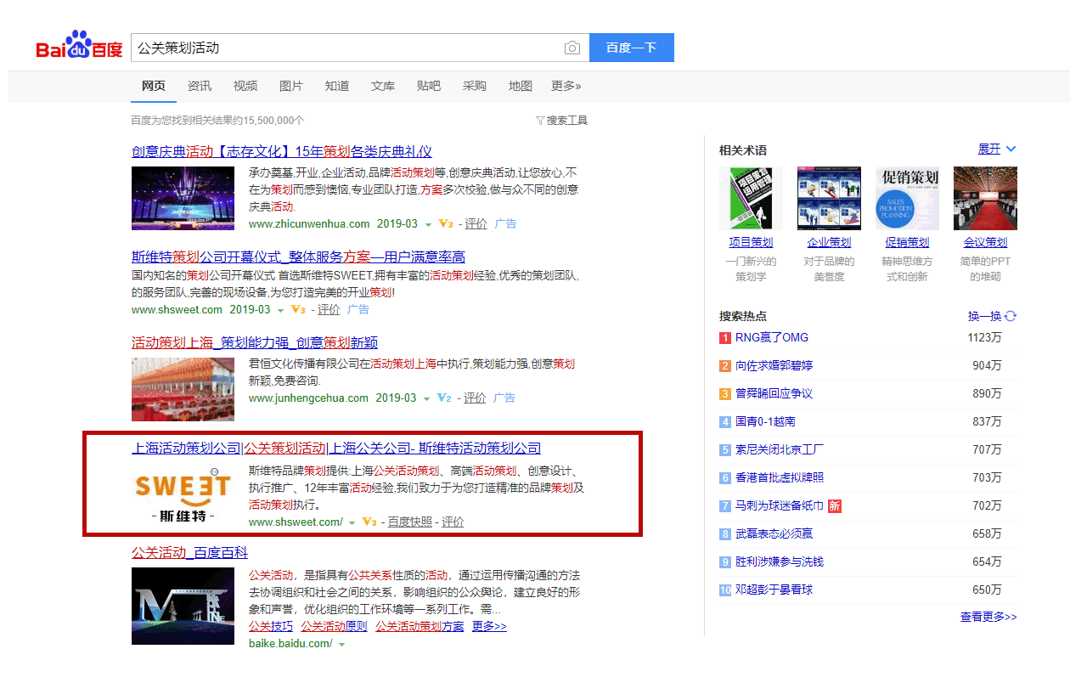1070x694 pixels.
Task: Click 评价 on zhicunwenhua.com result
Action: click(476, 224)
